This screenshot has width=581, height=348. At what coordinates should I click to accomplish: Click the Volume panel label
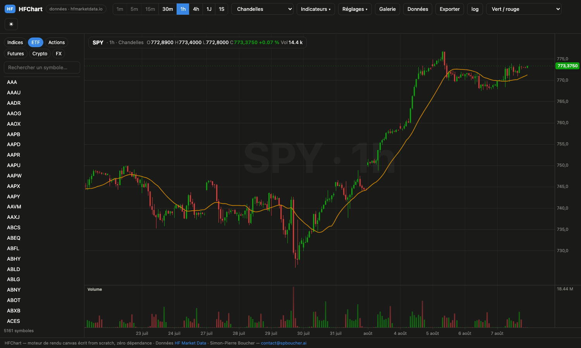coord(95,289)
